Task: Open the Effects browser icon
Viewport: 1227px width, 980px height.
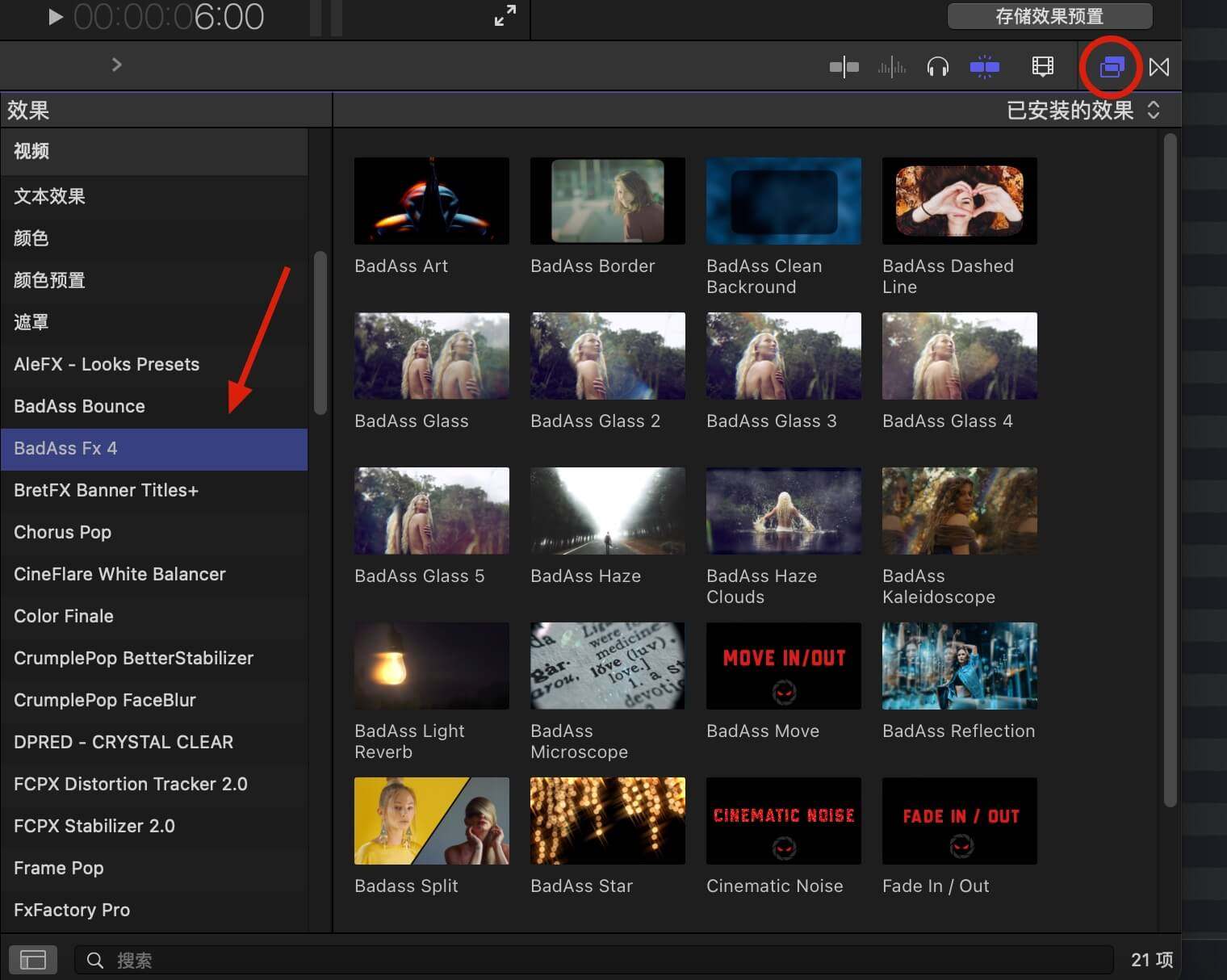Action: pyautogui.click(x=1111, y=67)
